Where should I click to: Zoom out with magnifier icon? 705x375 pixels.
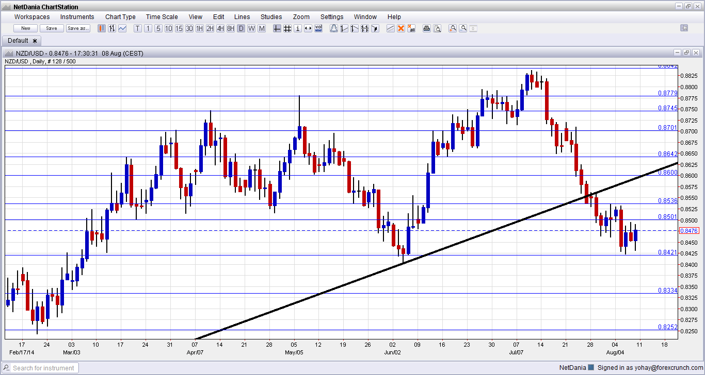click(463, 28)
